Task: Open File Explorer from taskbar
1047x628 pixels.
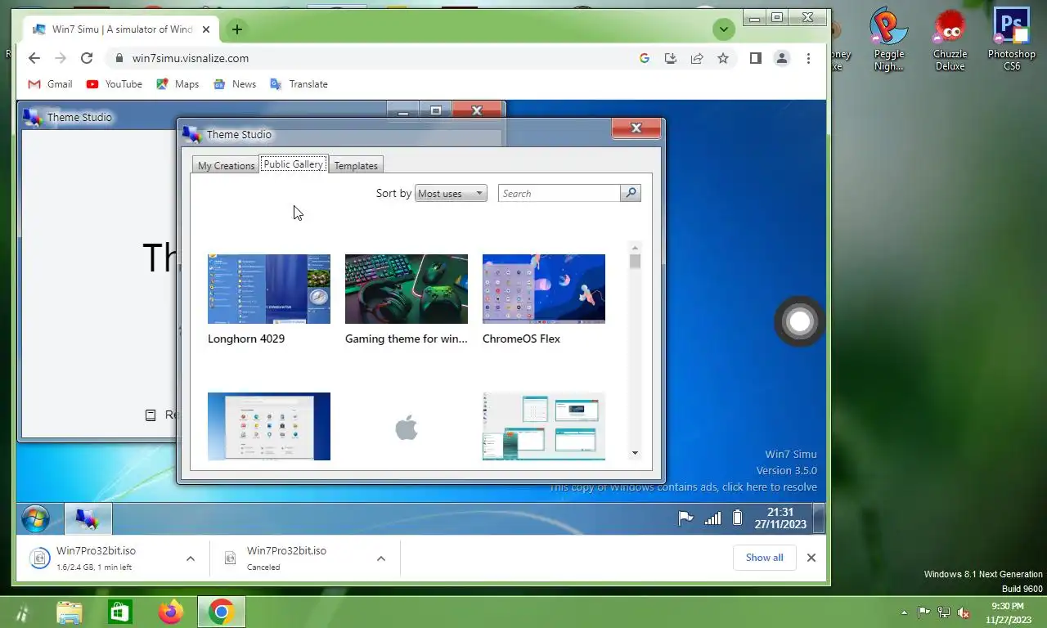Action: (x=70, y=612)
